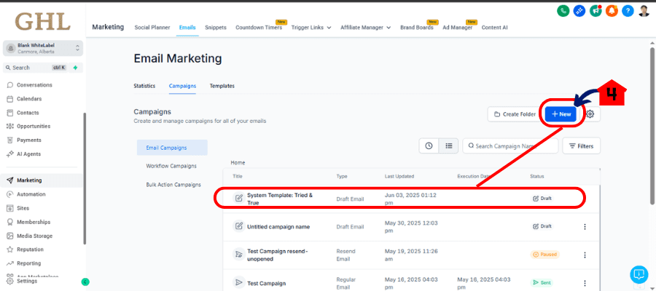Click the Sent status badge
Image resolution: width=656 pixels, height=291 pixels.
tap(542, 283)
